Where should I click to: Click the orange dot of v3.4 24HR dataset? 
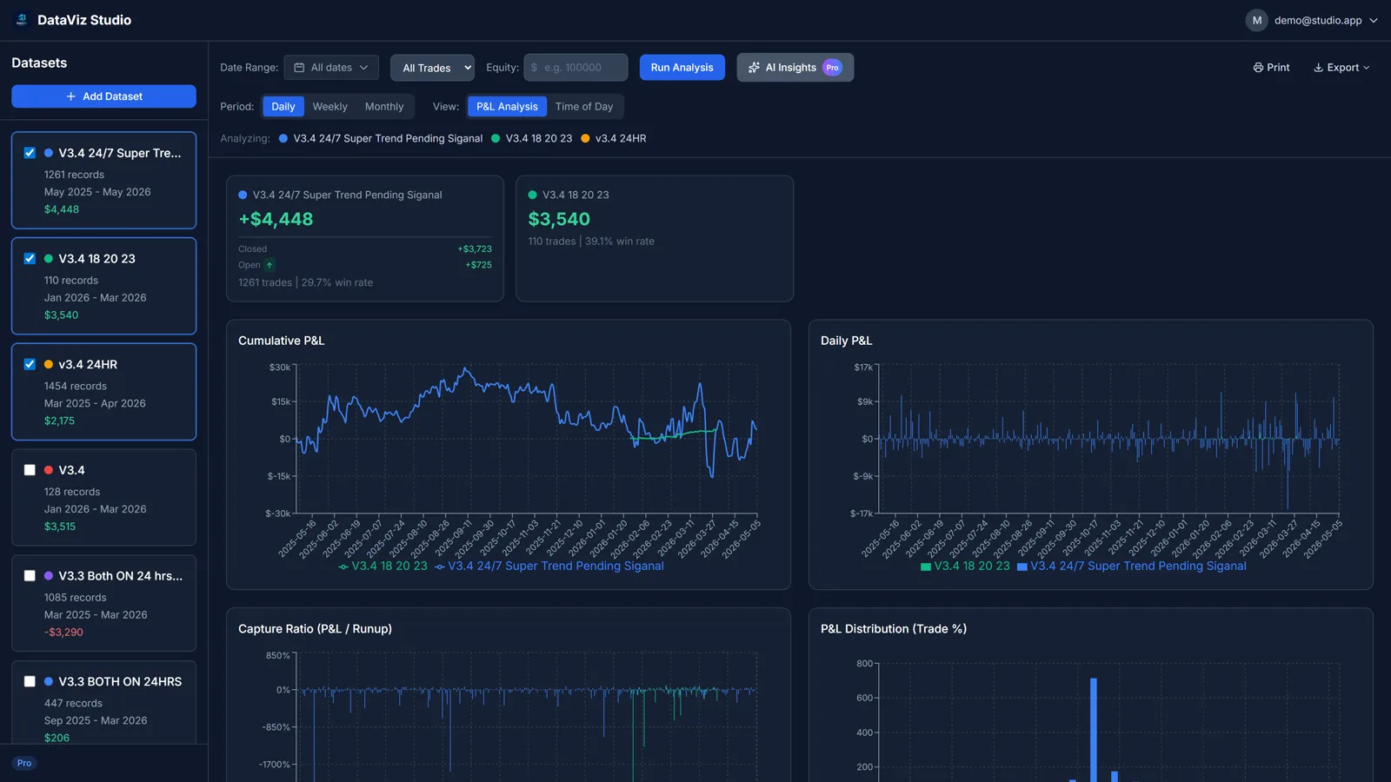49,365
